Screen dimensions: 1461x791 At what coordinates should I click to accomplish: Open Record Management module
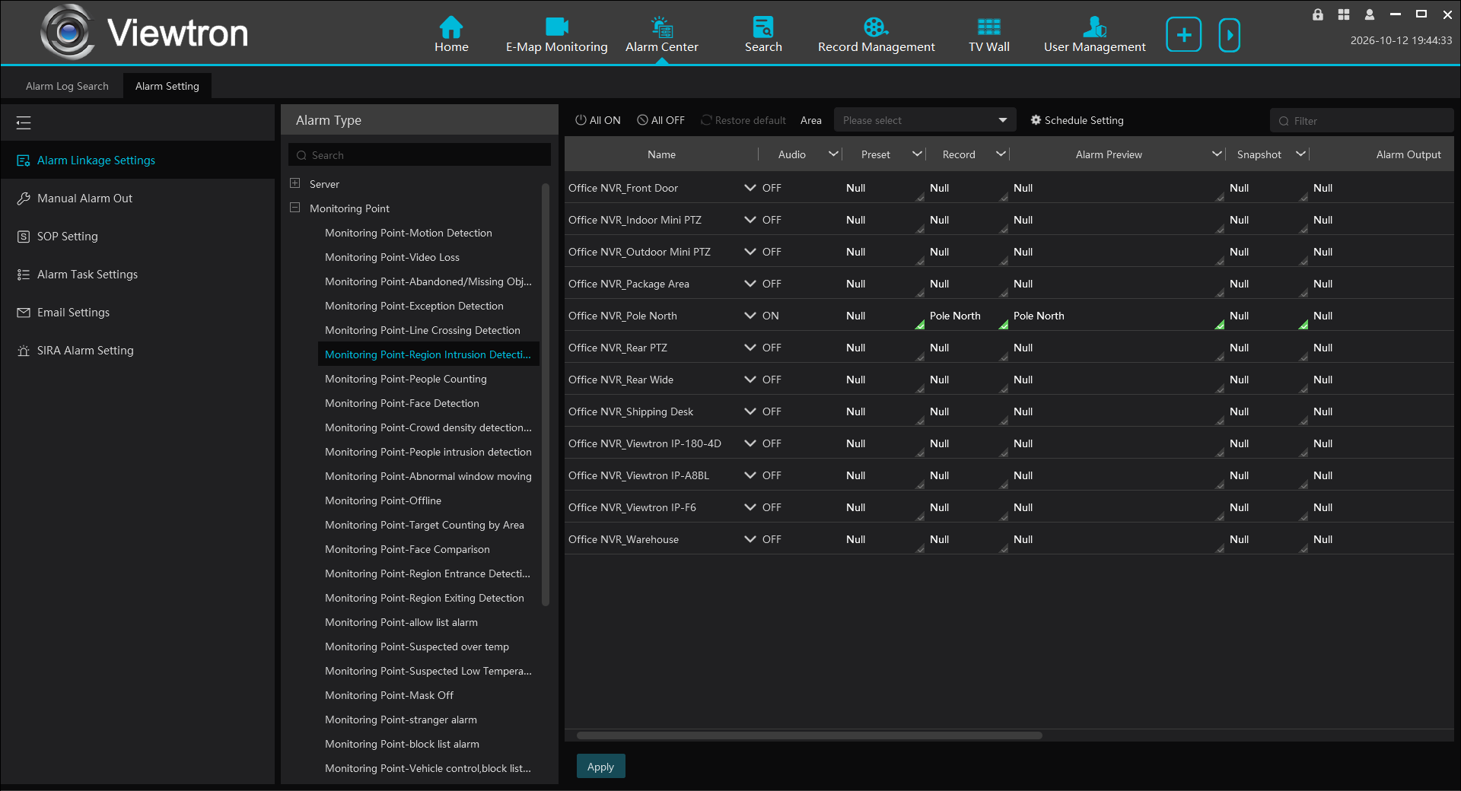[x=876, y=34]
